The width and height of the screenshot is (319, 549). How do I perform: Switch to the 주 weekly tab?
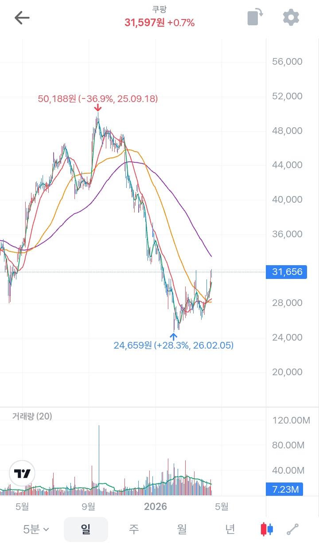coord(133,529)
